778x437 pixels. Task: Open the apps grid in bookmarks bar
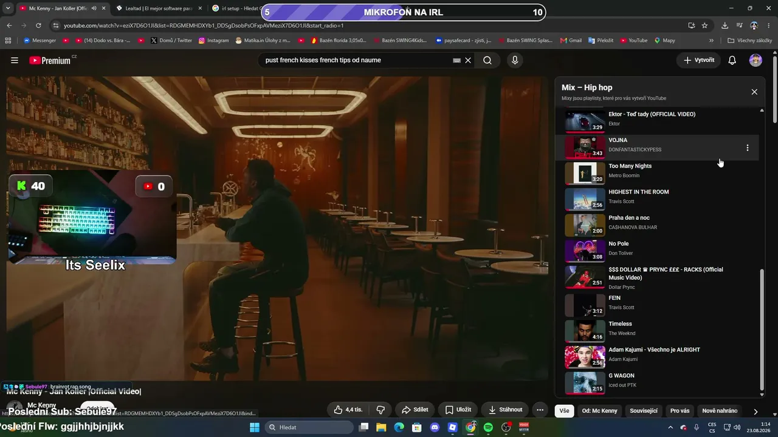8,41
